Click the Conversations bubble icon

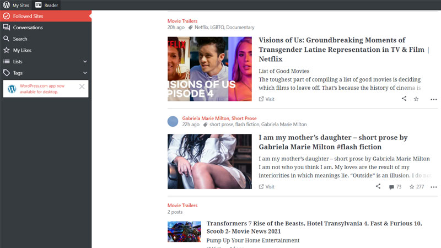pyautogui.click(x=6, y=27)
